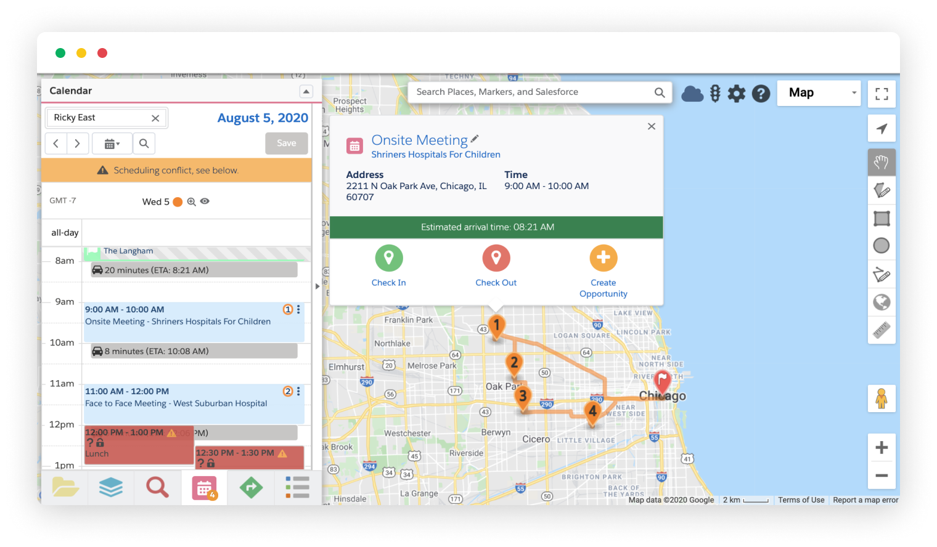This screenshot has height=547, width=937.
Task: Click 20 minutes travel time bar
Action: [x=194, y=270]
